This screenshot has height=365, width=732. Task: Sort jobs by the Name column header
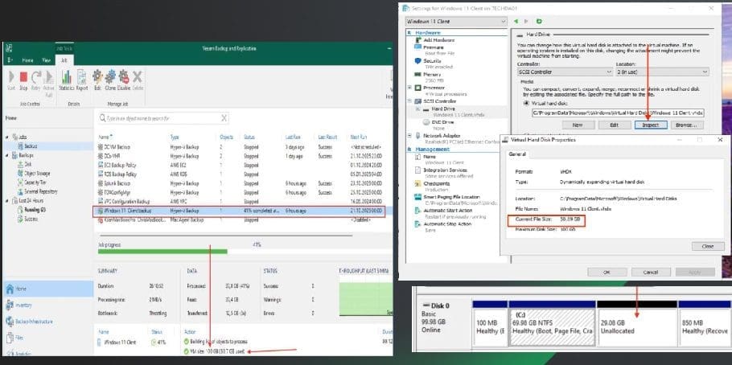click(x=105, y=137)
